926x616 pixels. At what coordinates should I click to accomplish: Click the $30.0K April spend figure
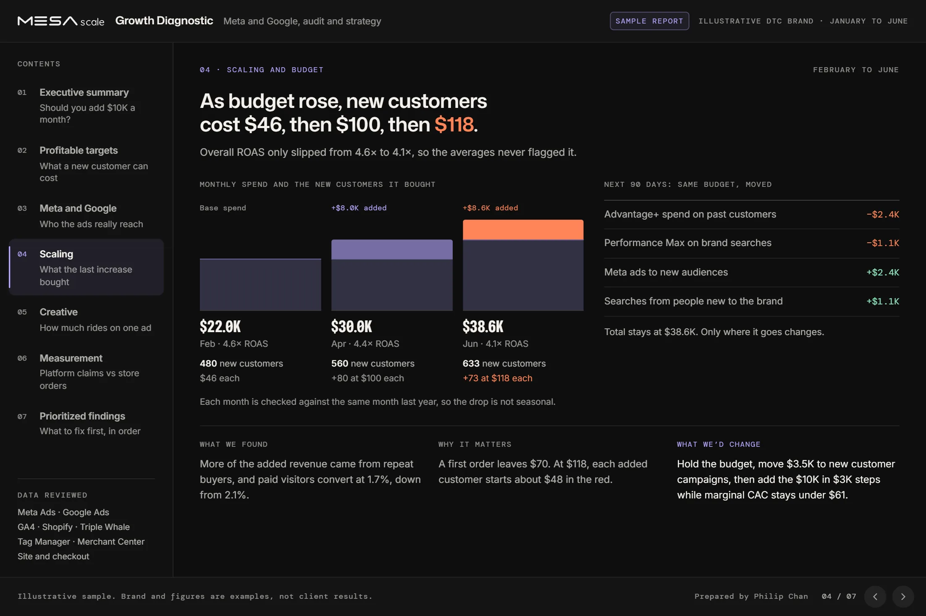coord(352,326)
